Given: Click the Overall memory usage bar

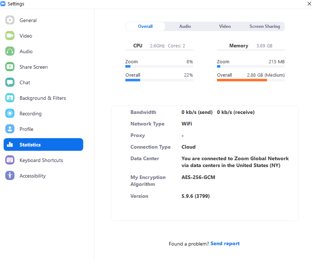Looking at the screenshot, I should point(250,80).
